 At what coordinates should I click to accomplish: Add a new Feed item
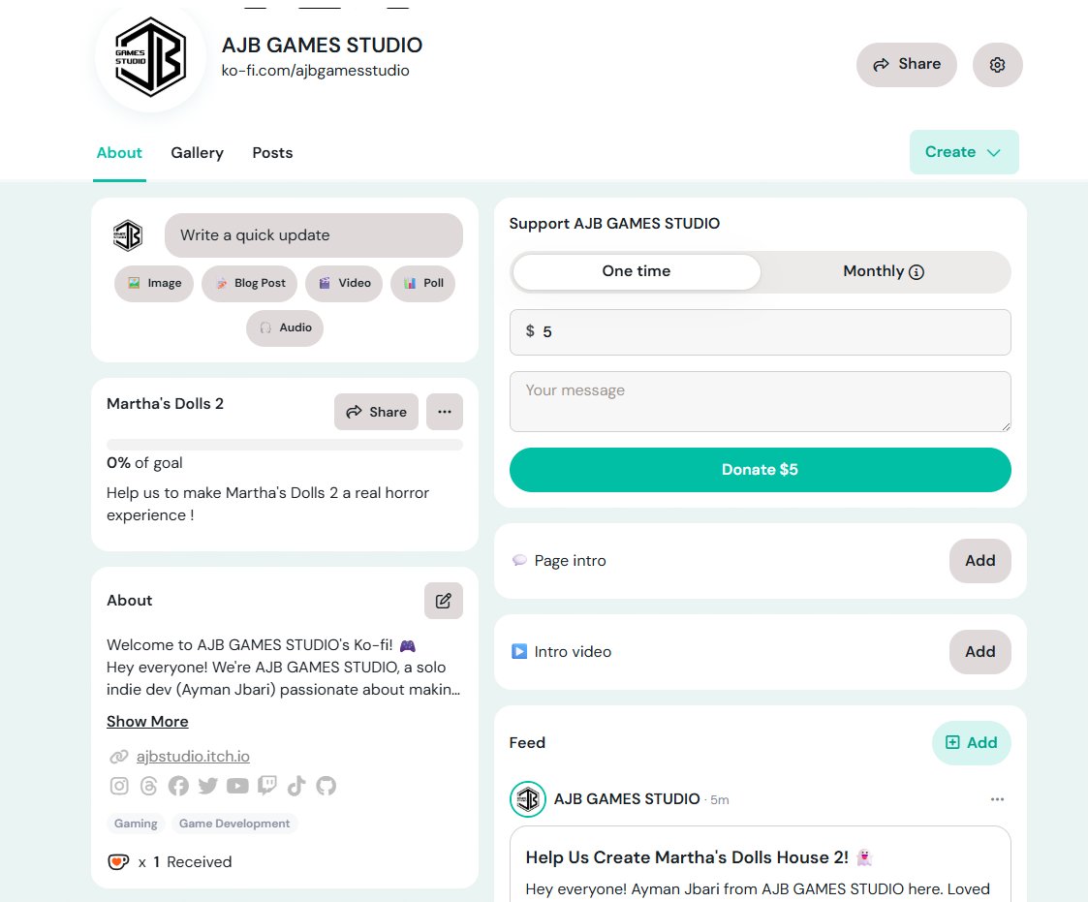(972, 743)
